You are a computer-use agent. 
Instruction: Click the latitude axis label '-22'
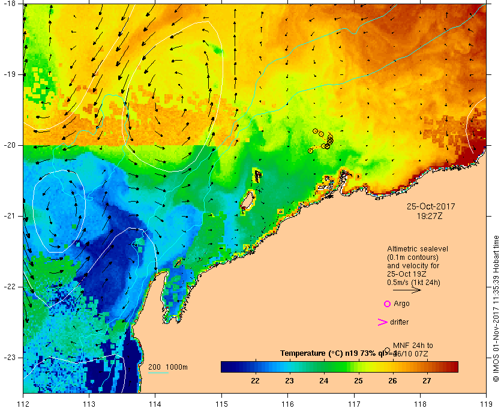pos(10,287)
